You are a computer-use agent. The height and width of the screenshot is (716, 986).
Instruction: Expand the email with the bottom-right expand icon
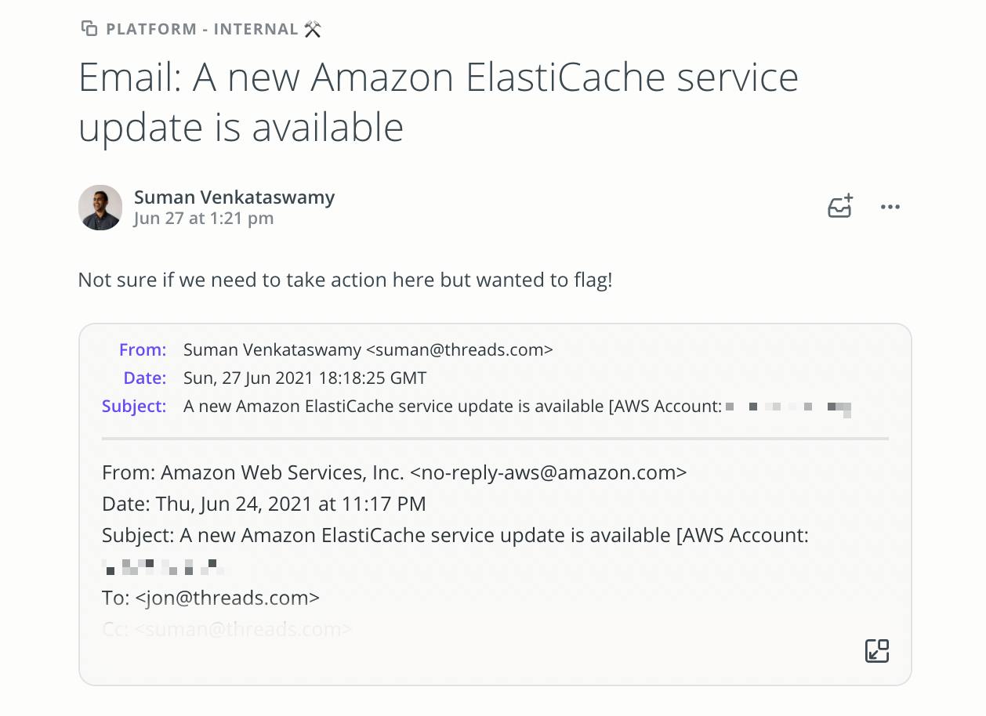(877, 651)
